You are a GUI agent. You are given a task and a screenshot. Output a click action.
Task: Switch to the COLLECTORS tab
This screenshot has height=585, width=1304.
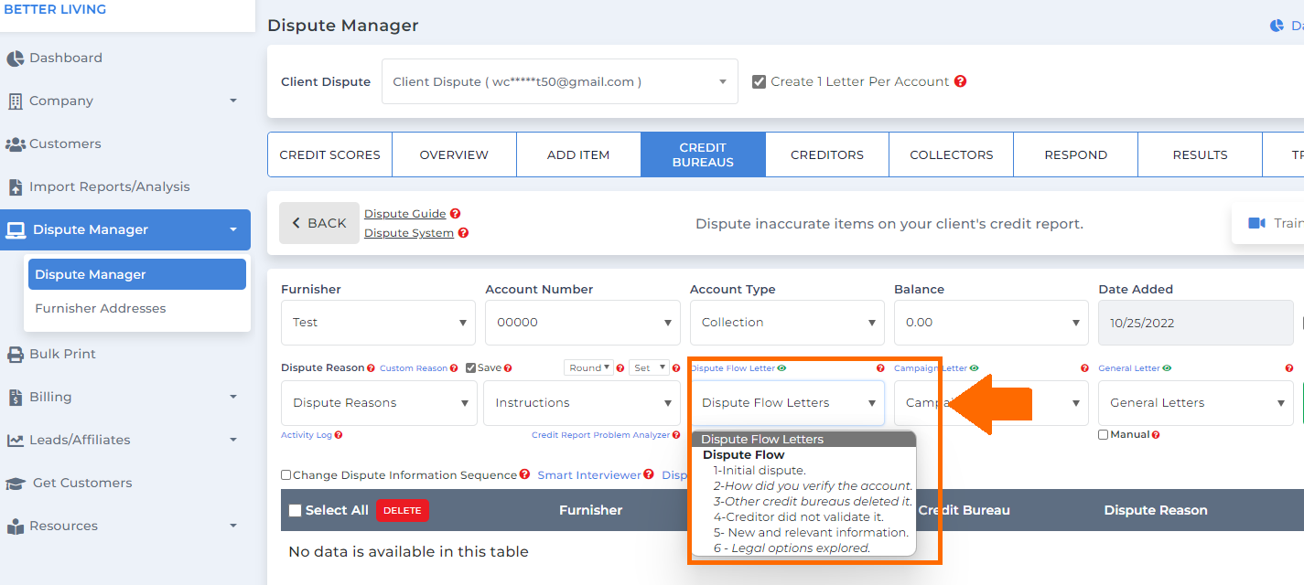[x=952, y=154]
